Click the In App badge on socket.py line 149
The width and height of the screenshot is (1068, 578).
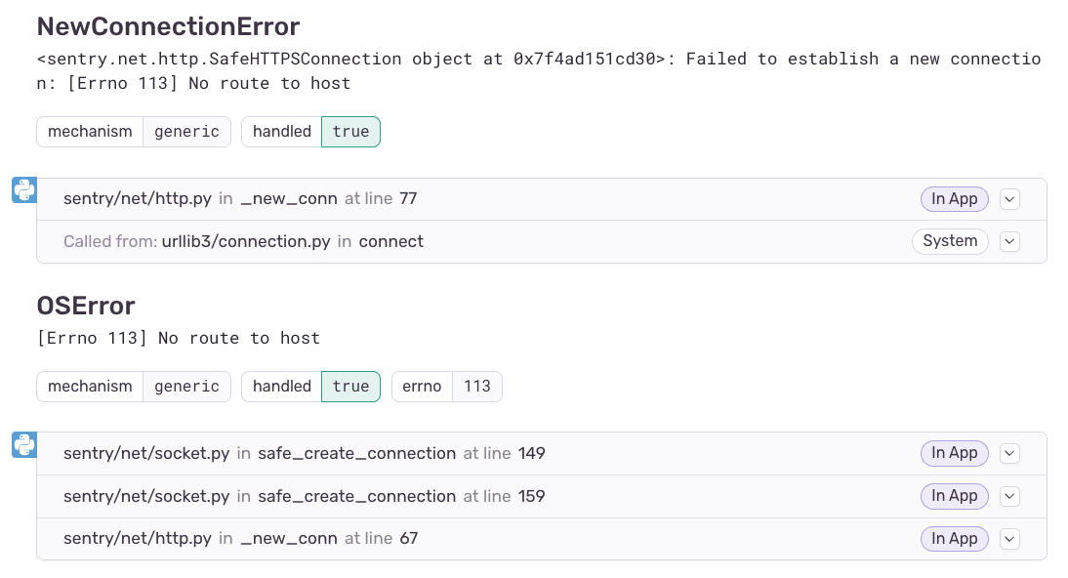pos(954,453)
